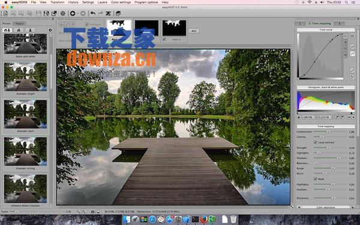Open Safari from the Dock
This screenshot has height=225, width=360.
click(x=152, y=219)
